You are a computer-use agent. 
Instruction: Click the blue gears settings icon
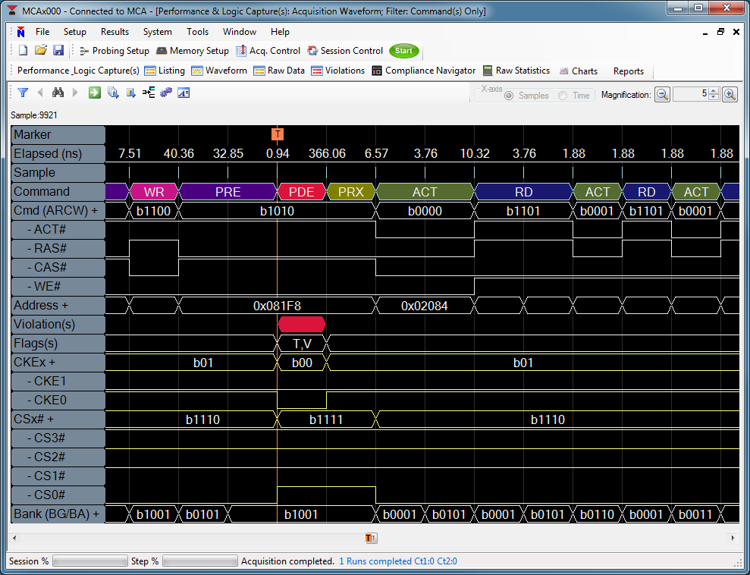[166, 93]
